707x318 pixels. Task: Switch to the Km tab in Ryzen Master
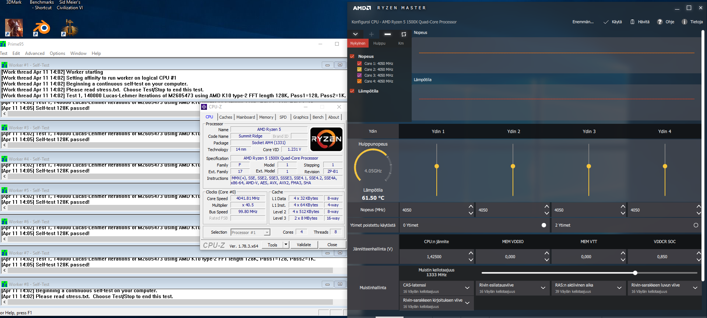pyautogui.click(x=401, y=43)
